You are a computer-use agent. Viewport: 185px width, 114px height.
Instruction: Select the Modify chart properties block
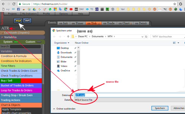[17, 113]
